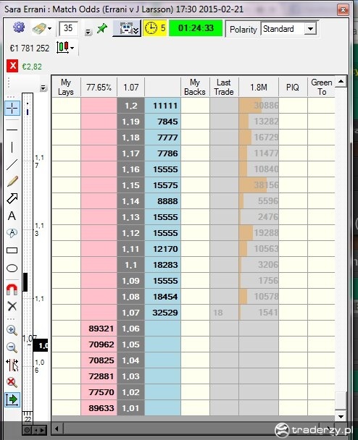
Task: Open the settings gear icon
Action: pos(19,27)
